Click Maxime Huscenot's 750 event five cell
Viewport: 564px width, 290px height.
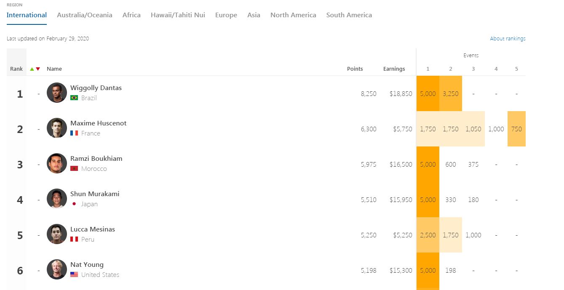tap(516, 129)
